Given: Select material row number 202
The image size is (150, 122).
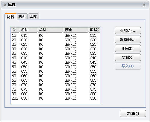Looking at the screenshot, I should click(55, 98).
